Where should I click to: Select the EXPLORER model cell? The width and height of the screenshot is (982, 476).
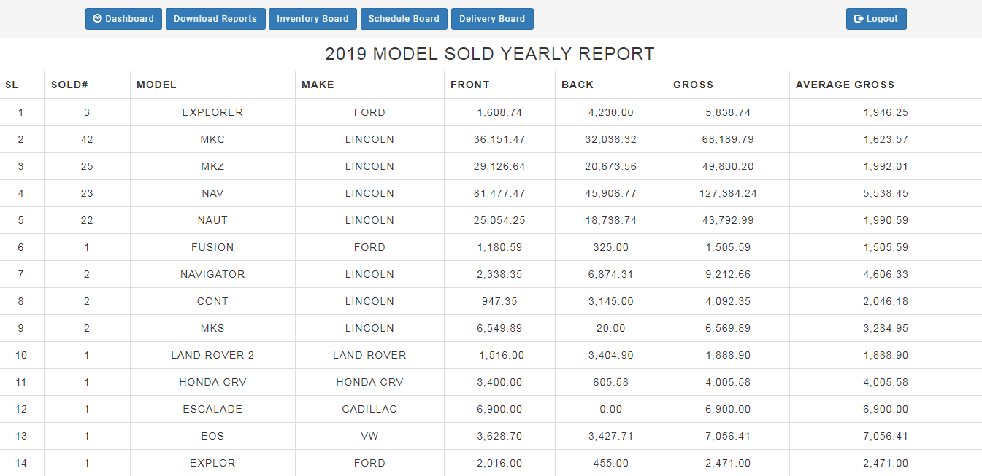(x=212, y=112)
